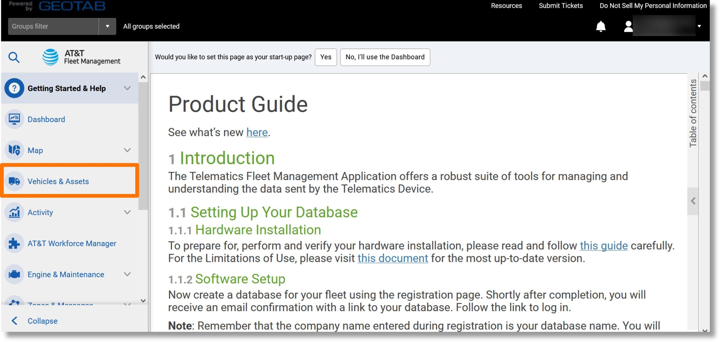Click the Map sidebar icon
The height and width of the screenshot is (342, 720).
(14, 150)
